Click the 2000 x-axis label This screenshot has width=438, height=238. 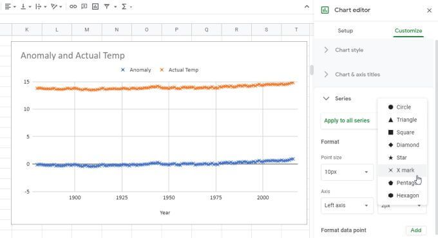click(263, 197)
